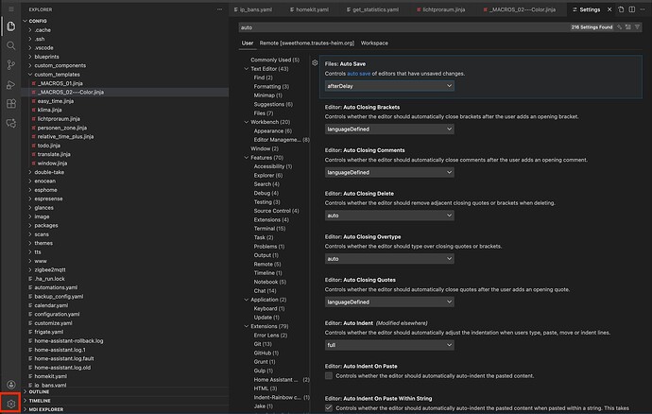
Task: Open the Extensions view
Action: 10,104
